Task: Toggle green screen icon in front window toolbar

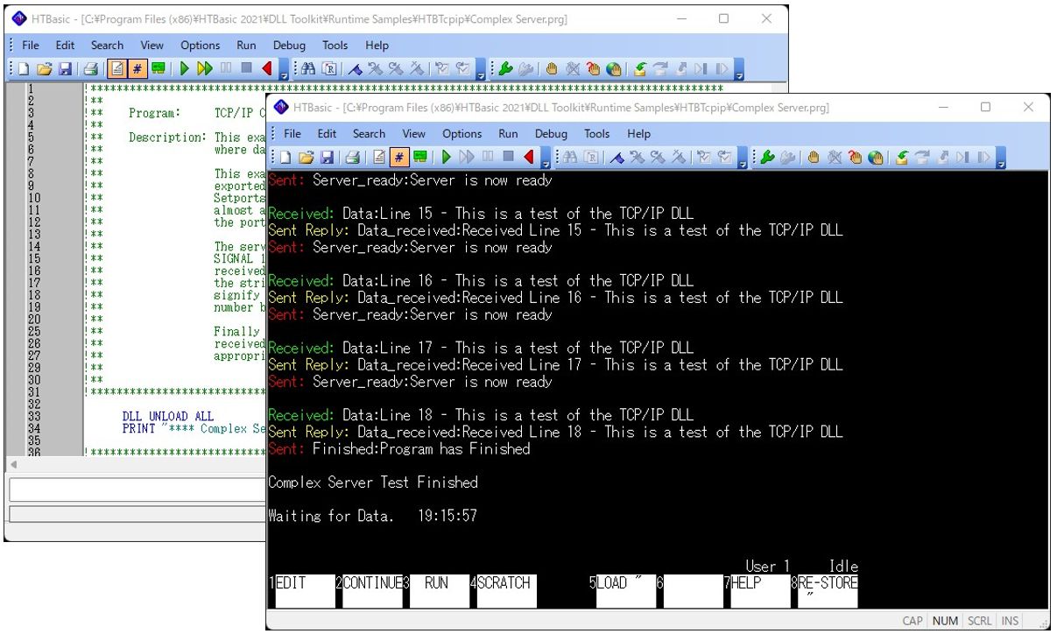Action: click(420, 158)
